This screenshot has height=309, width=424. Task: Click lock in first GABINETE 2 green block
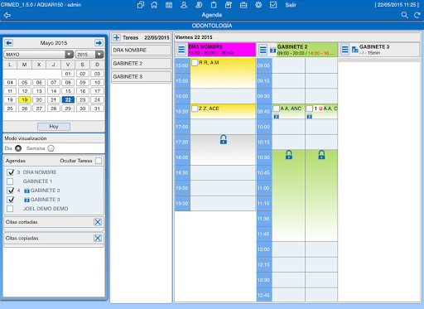[289, 155]
